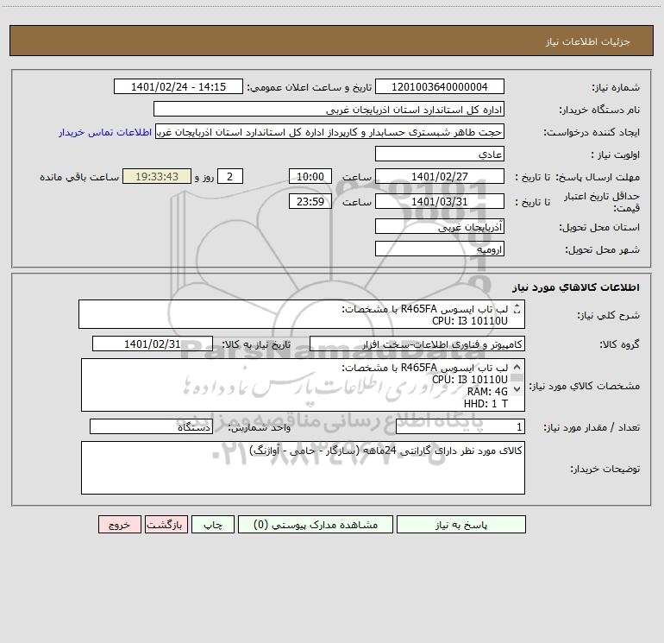Click the حداقل تاریخ اعتبار قیمت label
664x643 pixels.
[602, 202]
